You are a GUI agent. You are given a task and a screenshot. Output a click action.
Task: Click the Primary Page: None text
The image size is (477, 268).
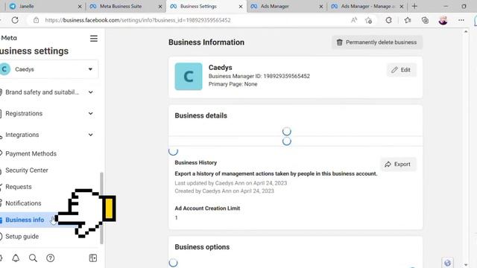(x=233, y=84)
